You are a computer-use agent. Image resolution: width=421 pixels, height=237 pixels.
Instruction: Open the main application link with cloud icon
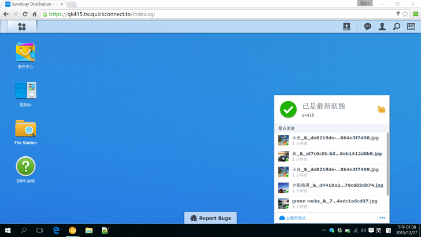292,218
